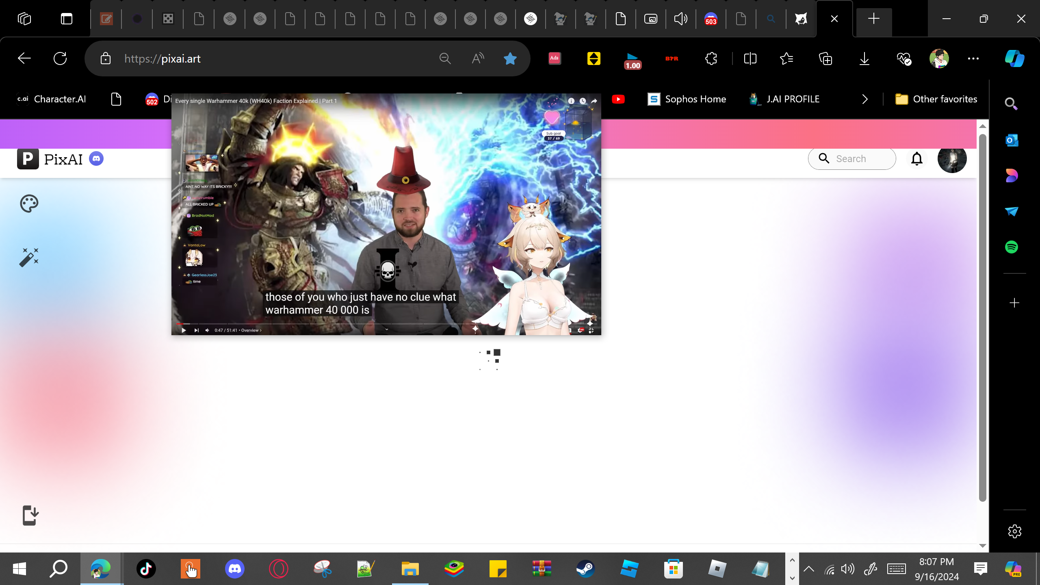Toggle split screen view
Image resolution: width=1040 pixels, height=585 pixels.
[750, 58]
